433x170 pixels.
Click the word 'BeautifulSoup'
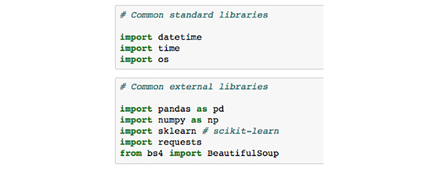click(243, 153)
